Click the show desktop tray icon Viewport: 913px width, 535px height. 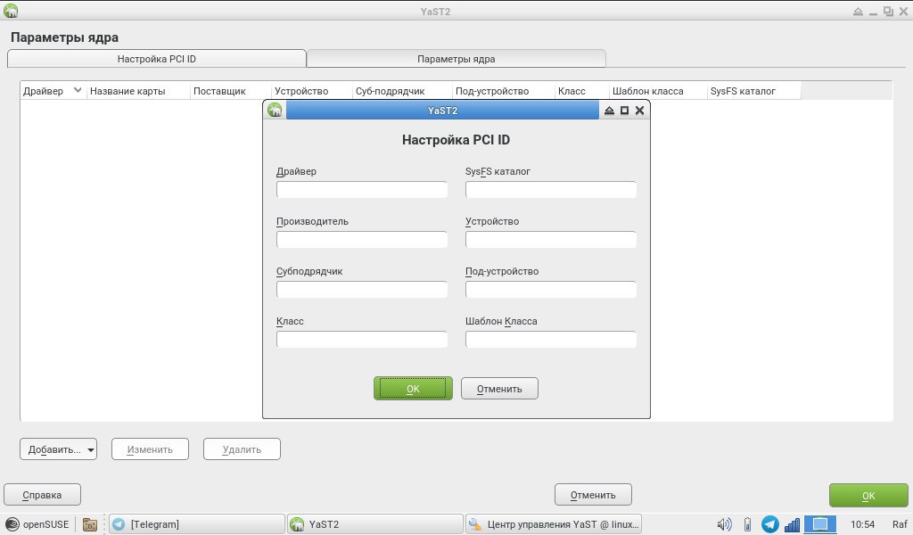pyautogui.click(x=820, y=524)
